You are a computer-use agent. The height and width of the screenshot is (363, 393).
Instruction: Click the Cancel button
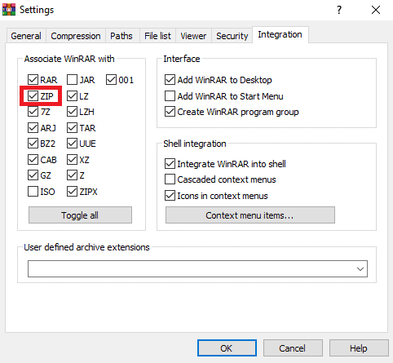tap(293, 348)
